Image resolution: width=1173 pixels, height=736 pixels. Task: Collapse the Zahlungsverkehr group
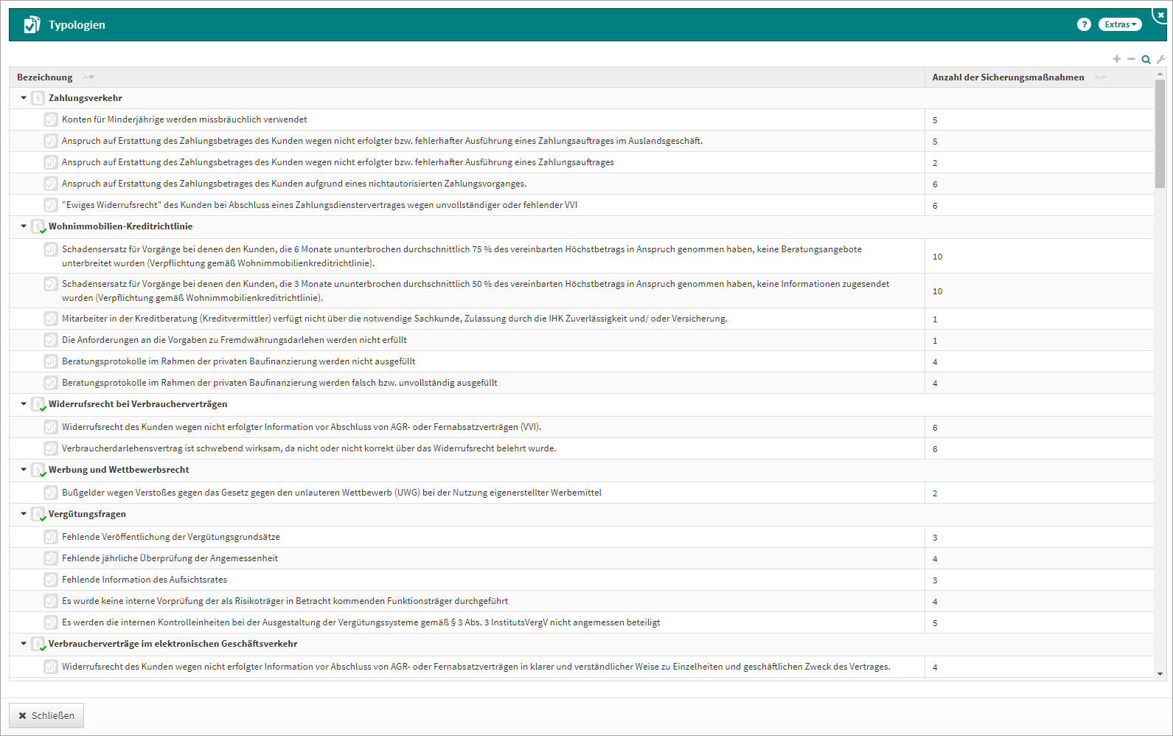24,98
